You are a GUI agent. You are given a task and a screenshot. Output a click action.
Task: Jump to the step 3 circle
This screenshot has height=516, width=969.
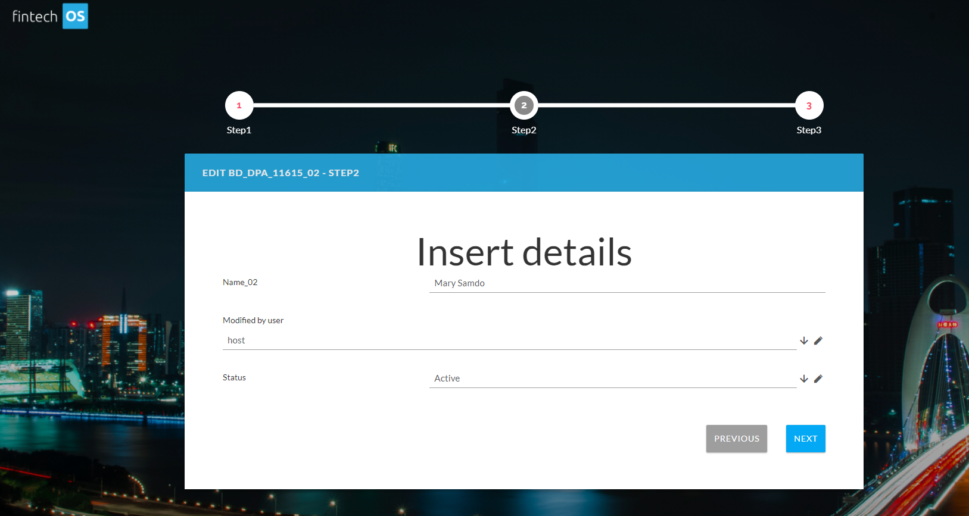[809, 105]
